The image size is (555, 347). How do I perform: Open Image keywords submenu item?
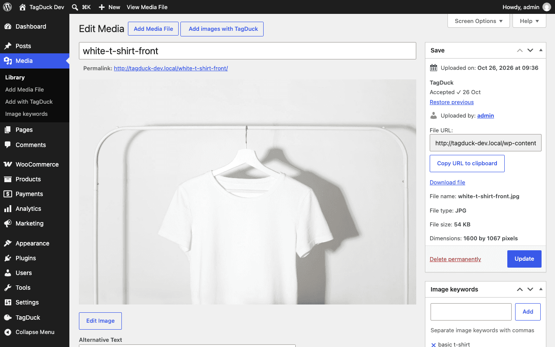(26, 114)
